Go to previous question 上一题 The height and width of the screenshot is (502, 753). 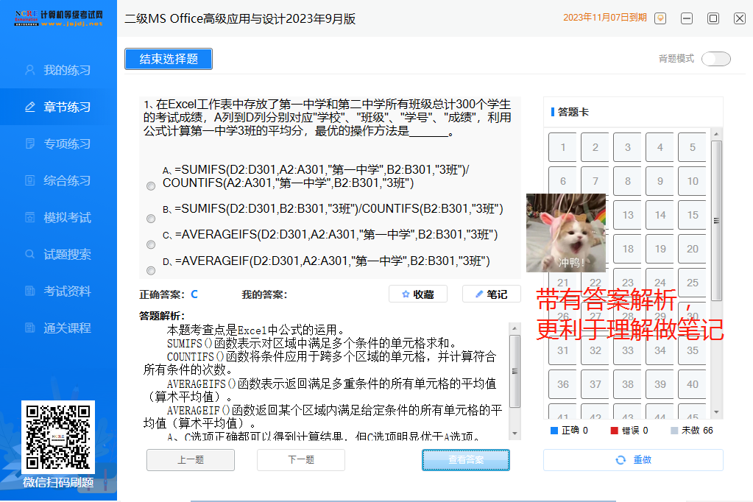(x=191, y=460)
